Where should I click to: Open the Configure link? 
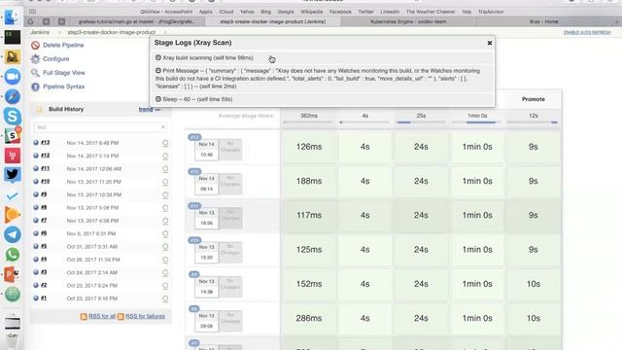point(56,58)
